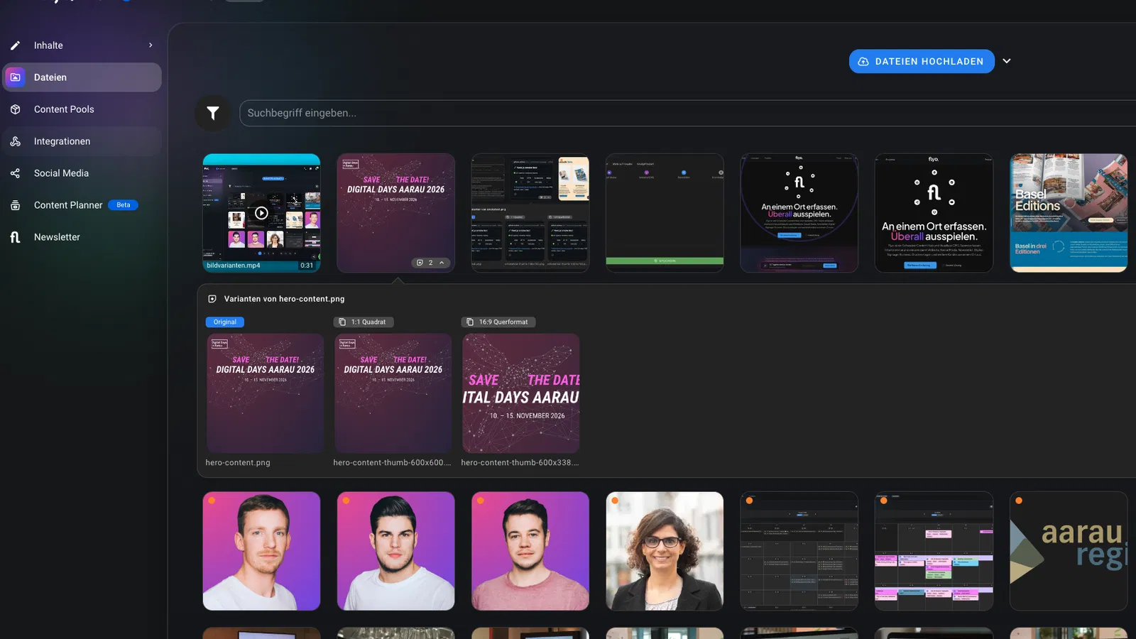Open the variant image above hero-content.png
Screen dimensions: 1136x639
(x=265, y=393)
